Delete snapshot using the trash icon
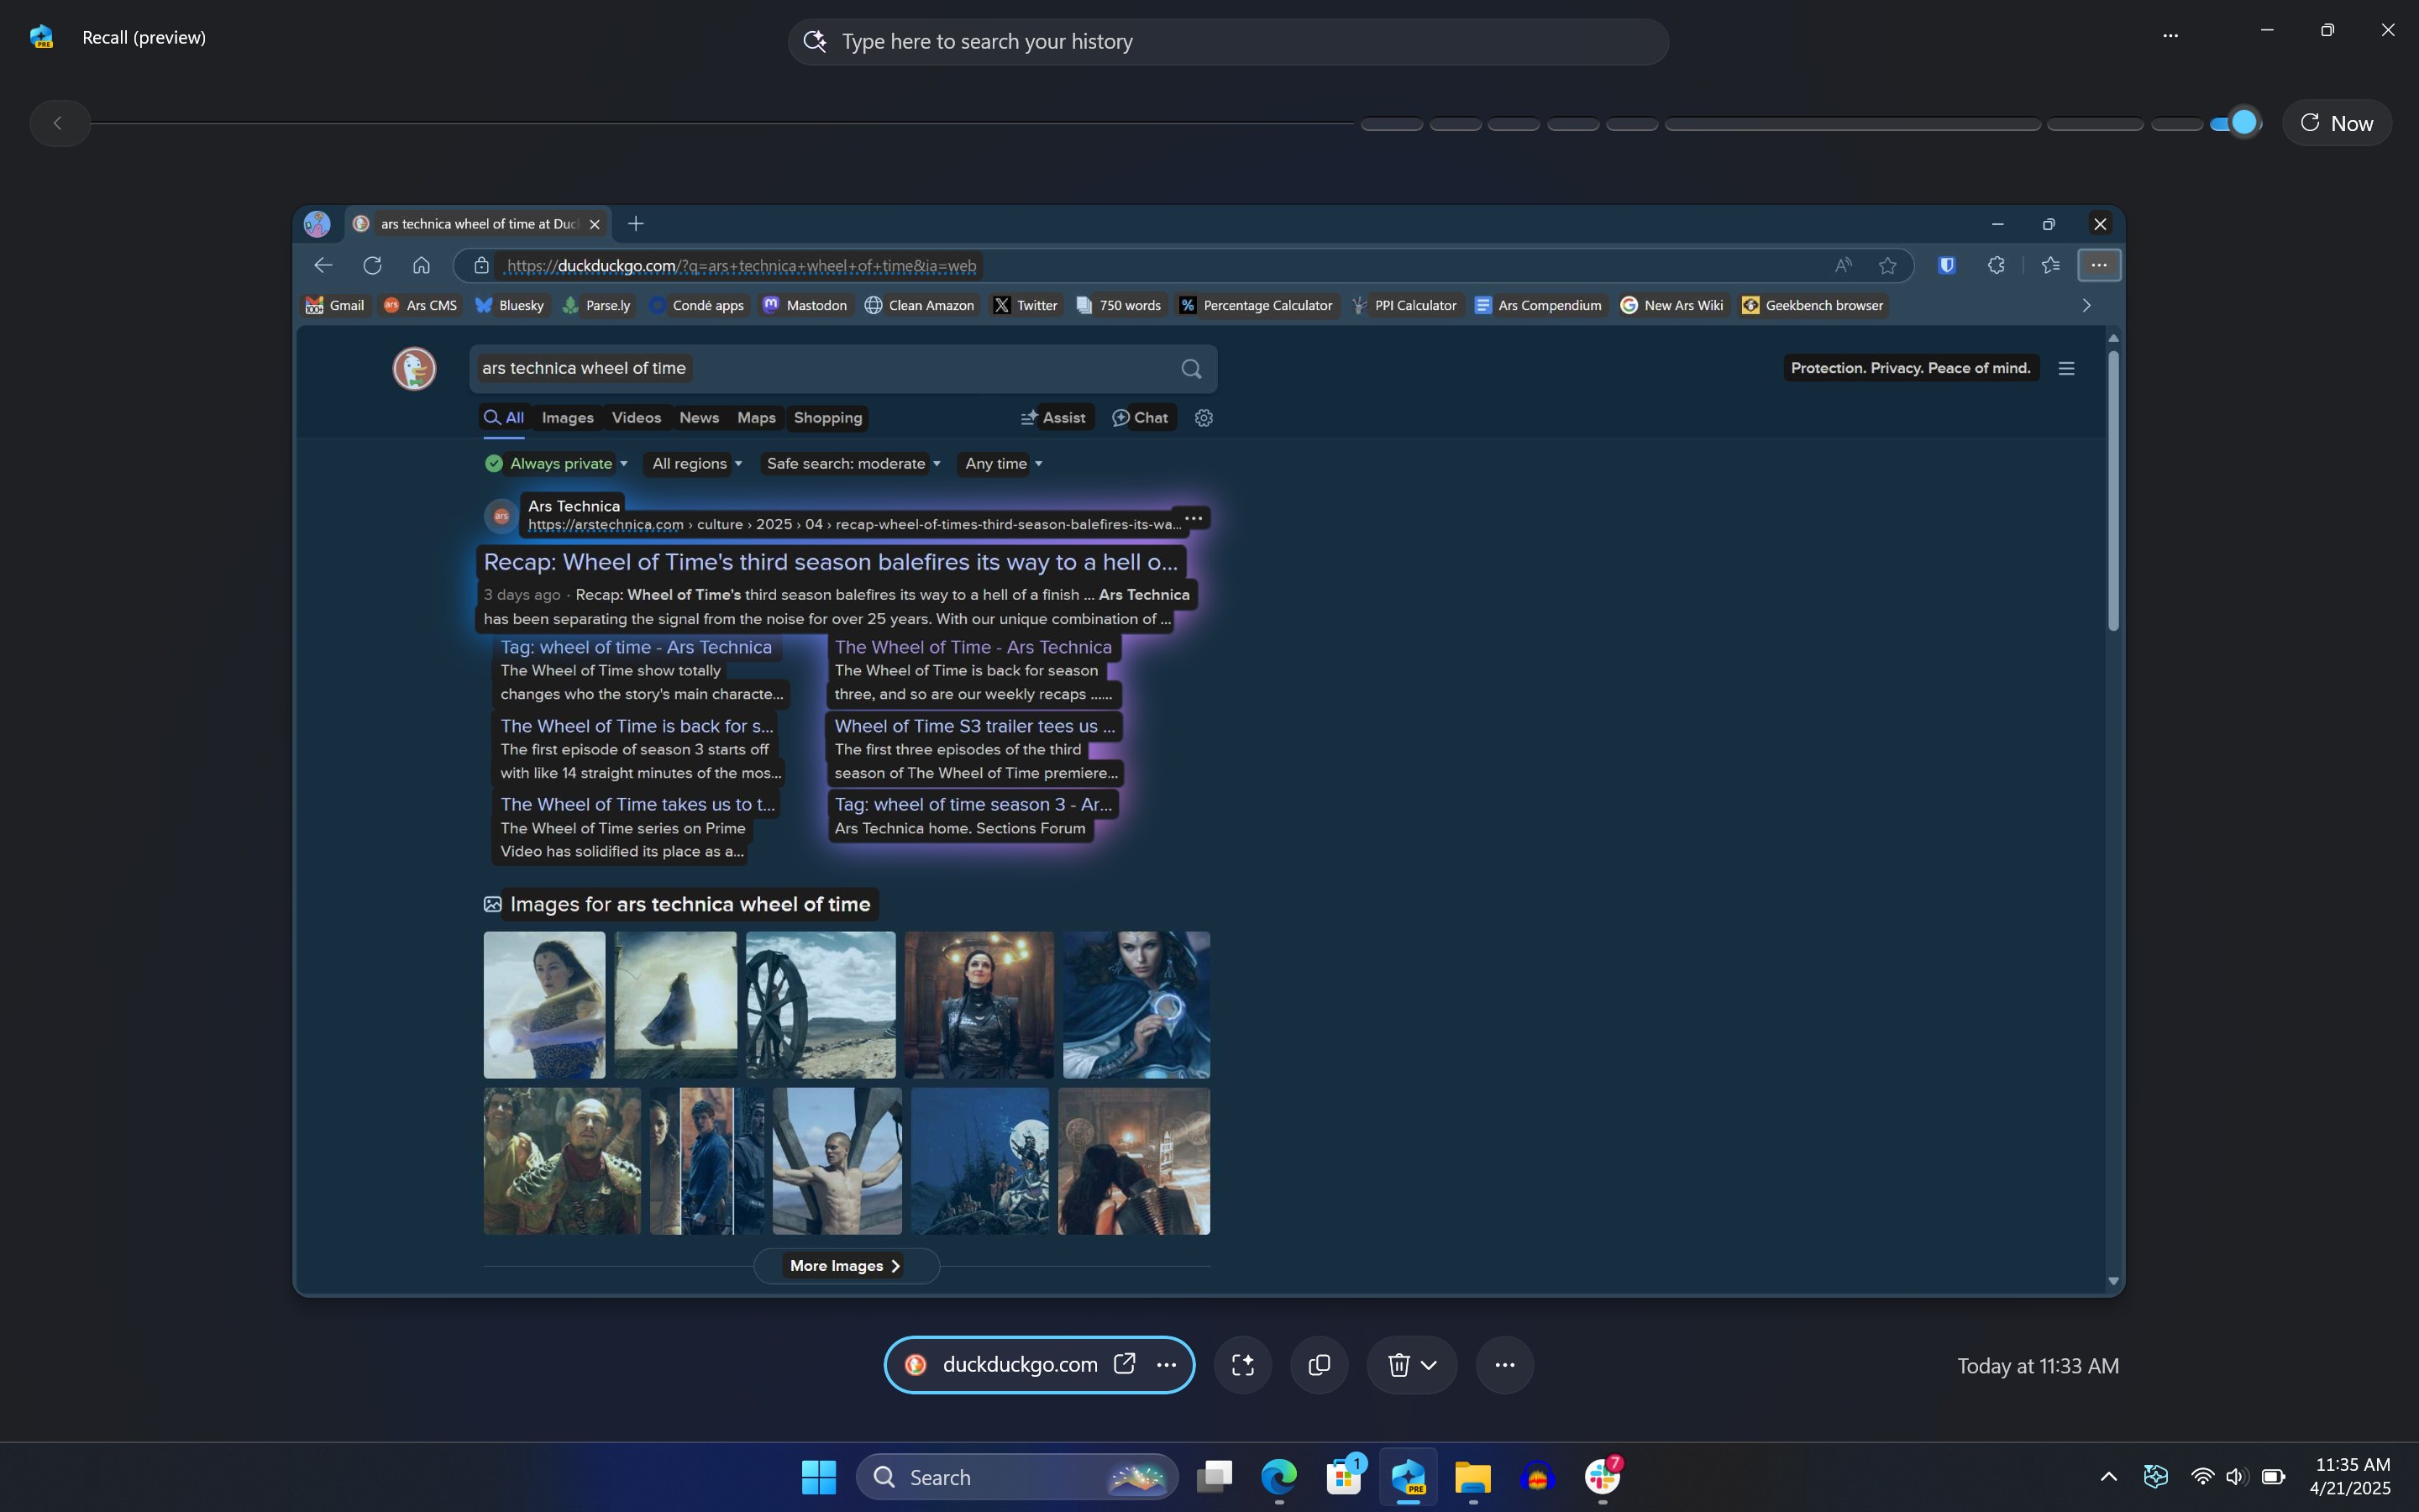Viewport: 2419px width, 1512px height. (x=1398, y=1365)
